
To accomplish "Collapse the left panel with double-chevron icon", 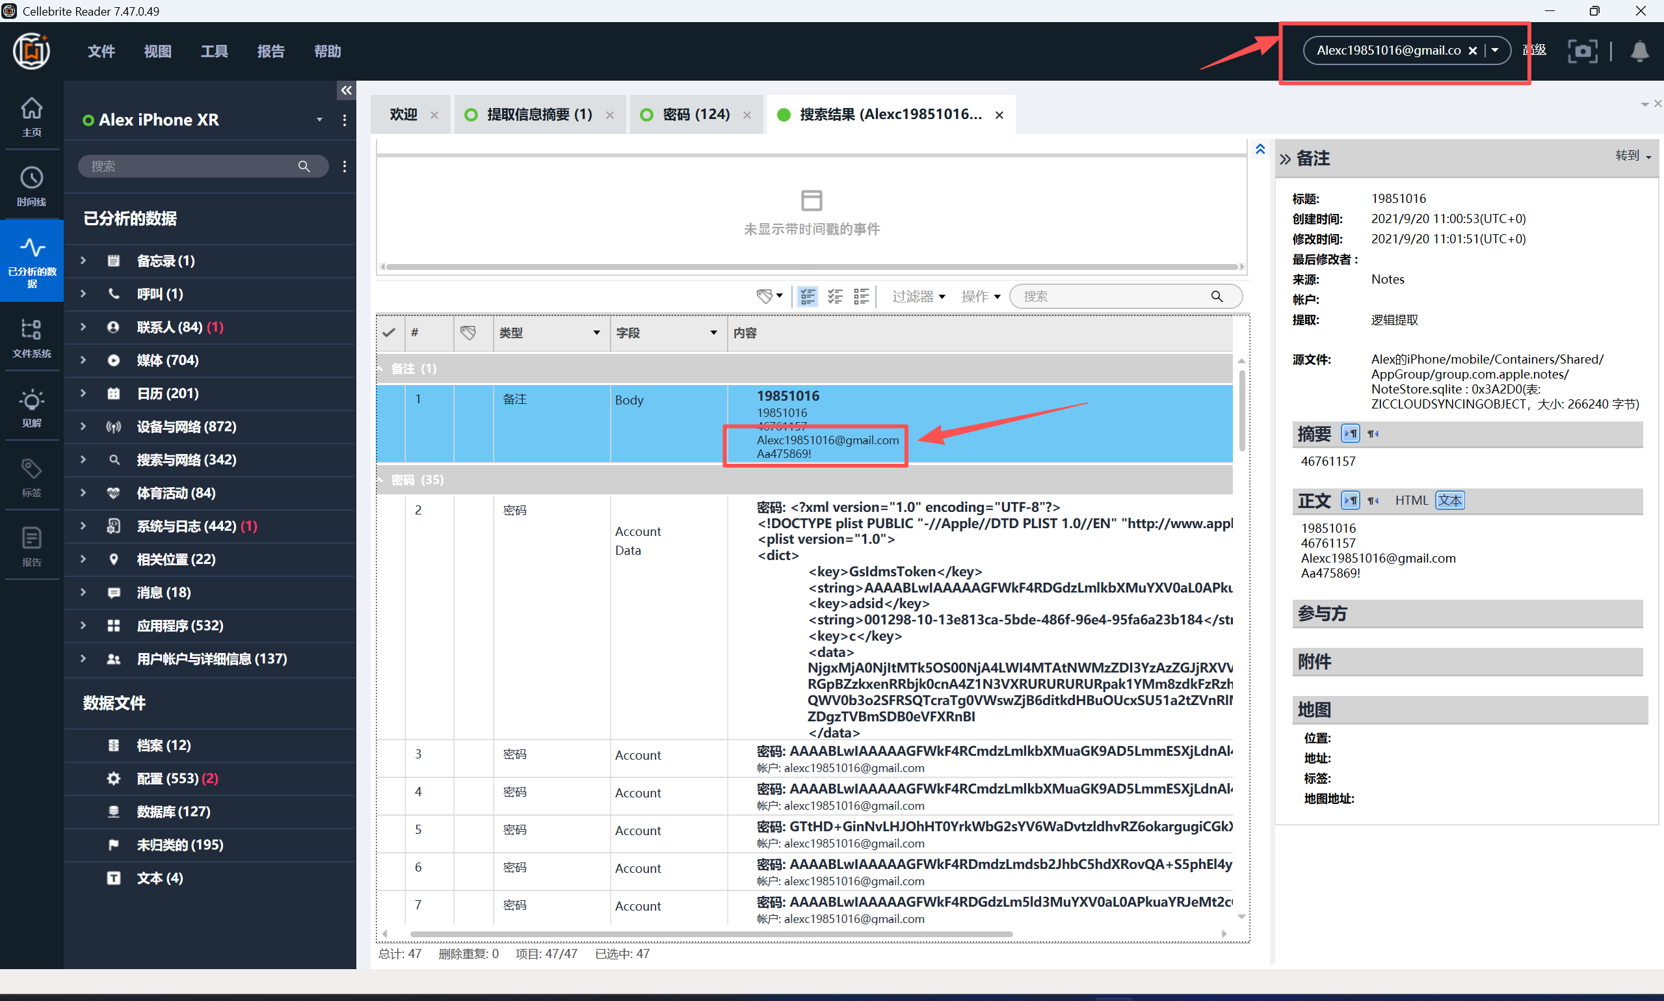I will click(x=346, y=90).
